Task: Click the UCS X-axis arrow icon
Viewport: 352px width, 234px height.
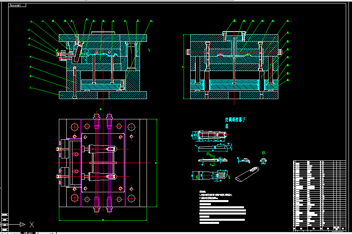Action: click(x=23, y=224)
